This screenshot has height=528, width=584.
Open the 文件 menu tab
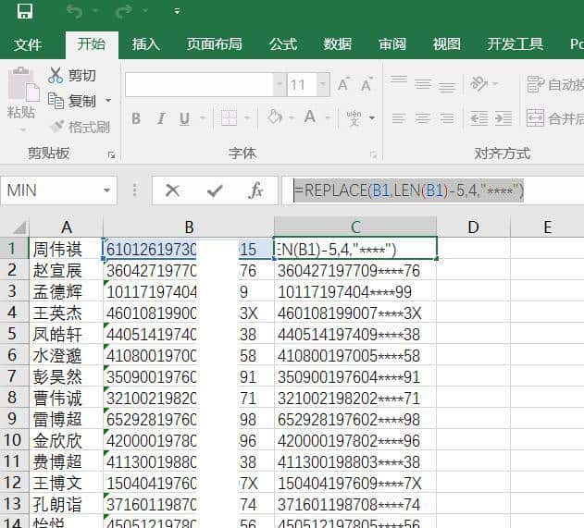click(x=28, y=44)
